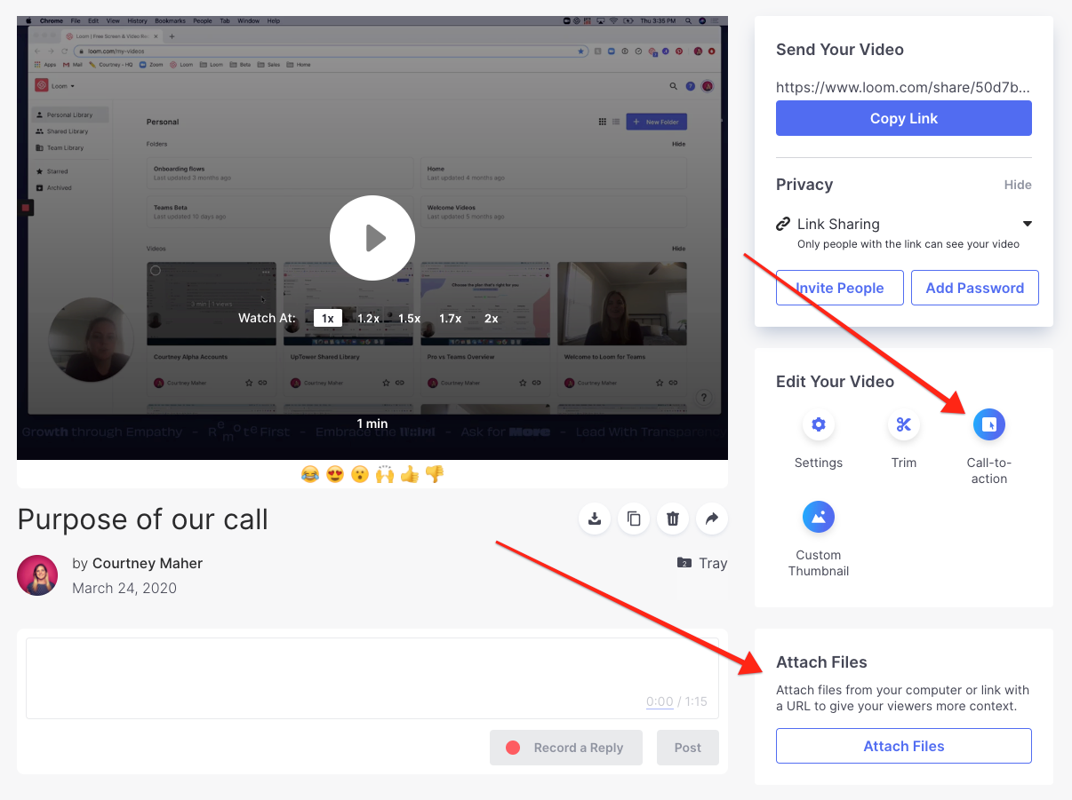Viewport: 1072px width, 800px height.
Task: Click Record a Reply button
Action: pyautogui.click(x=566, y=748)
